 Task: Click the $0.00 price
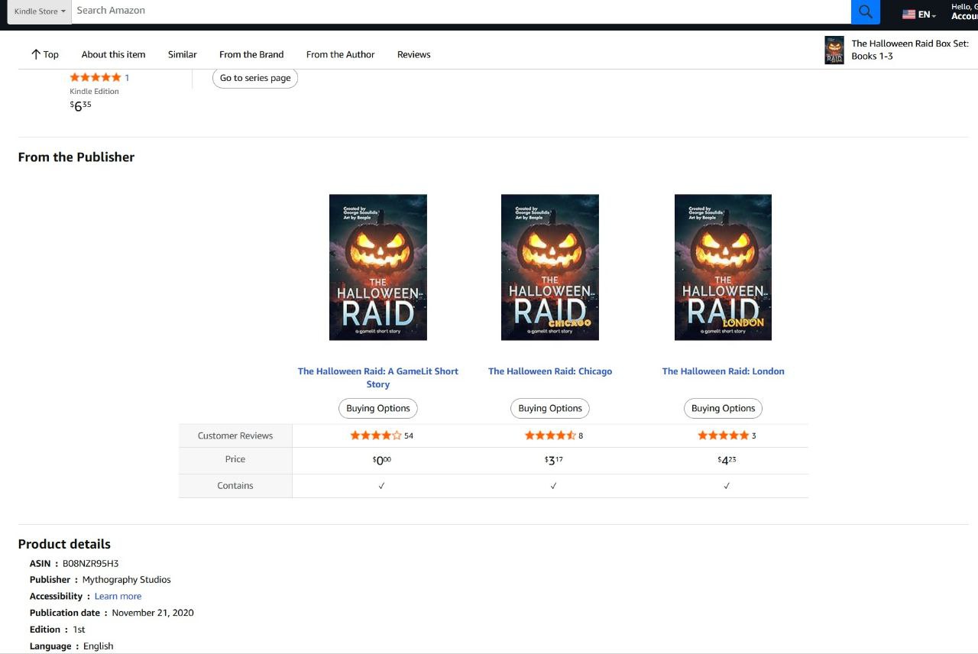pyautogui.click(x=381, y=460)
